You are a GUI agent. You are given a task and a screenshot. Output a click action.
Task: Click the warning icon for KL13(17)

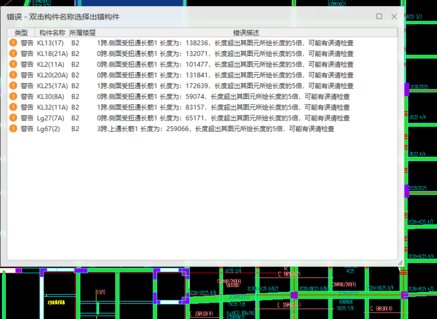coord(13,43)
